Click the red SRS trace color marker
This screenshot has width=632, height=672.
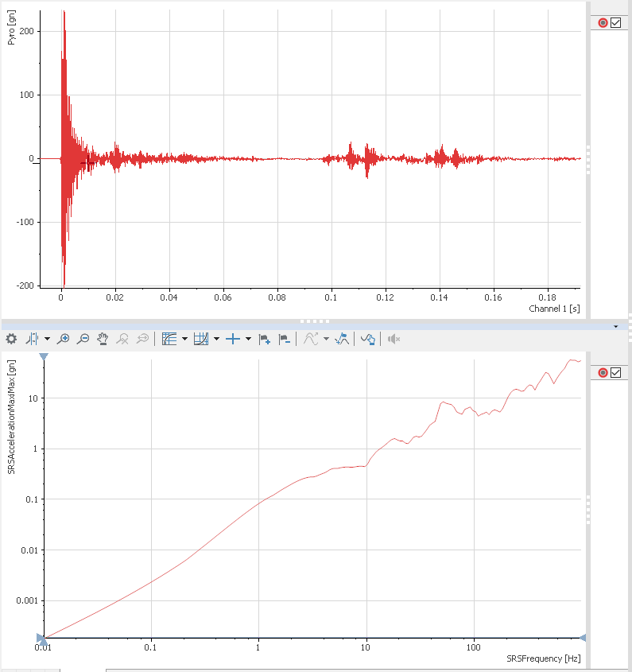tap(603, 373)
